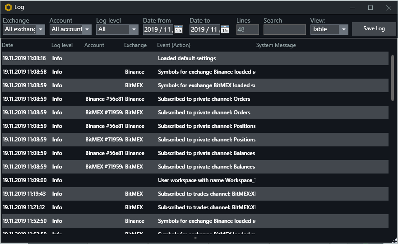The image size is (398, 244).
Task: Click the window resize grip icon
Action: [x=394, y=240]
